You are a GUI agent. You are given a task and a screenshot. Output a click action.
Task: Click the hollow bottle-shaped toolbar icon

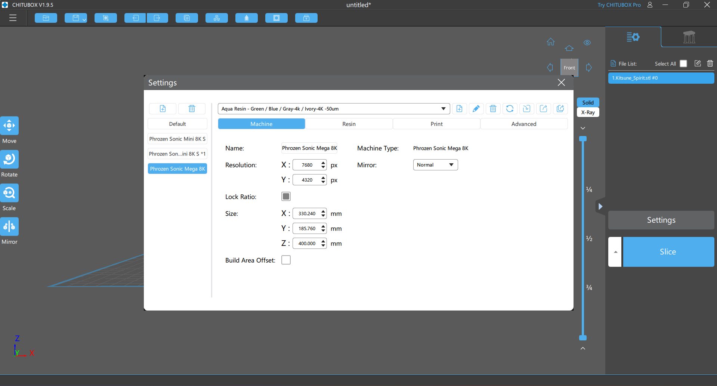247,18
